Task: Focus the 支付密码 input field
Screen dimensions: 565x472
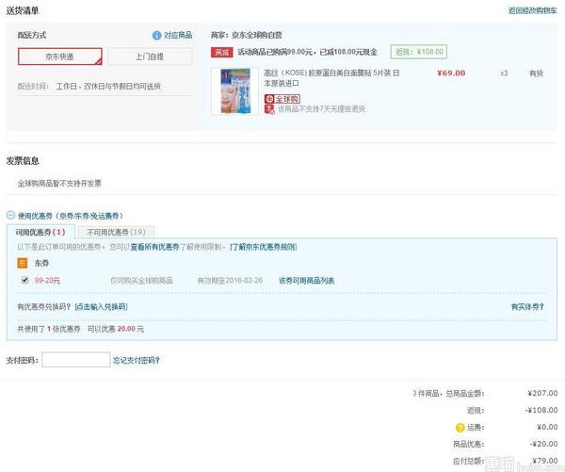Action: point(76,360)
